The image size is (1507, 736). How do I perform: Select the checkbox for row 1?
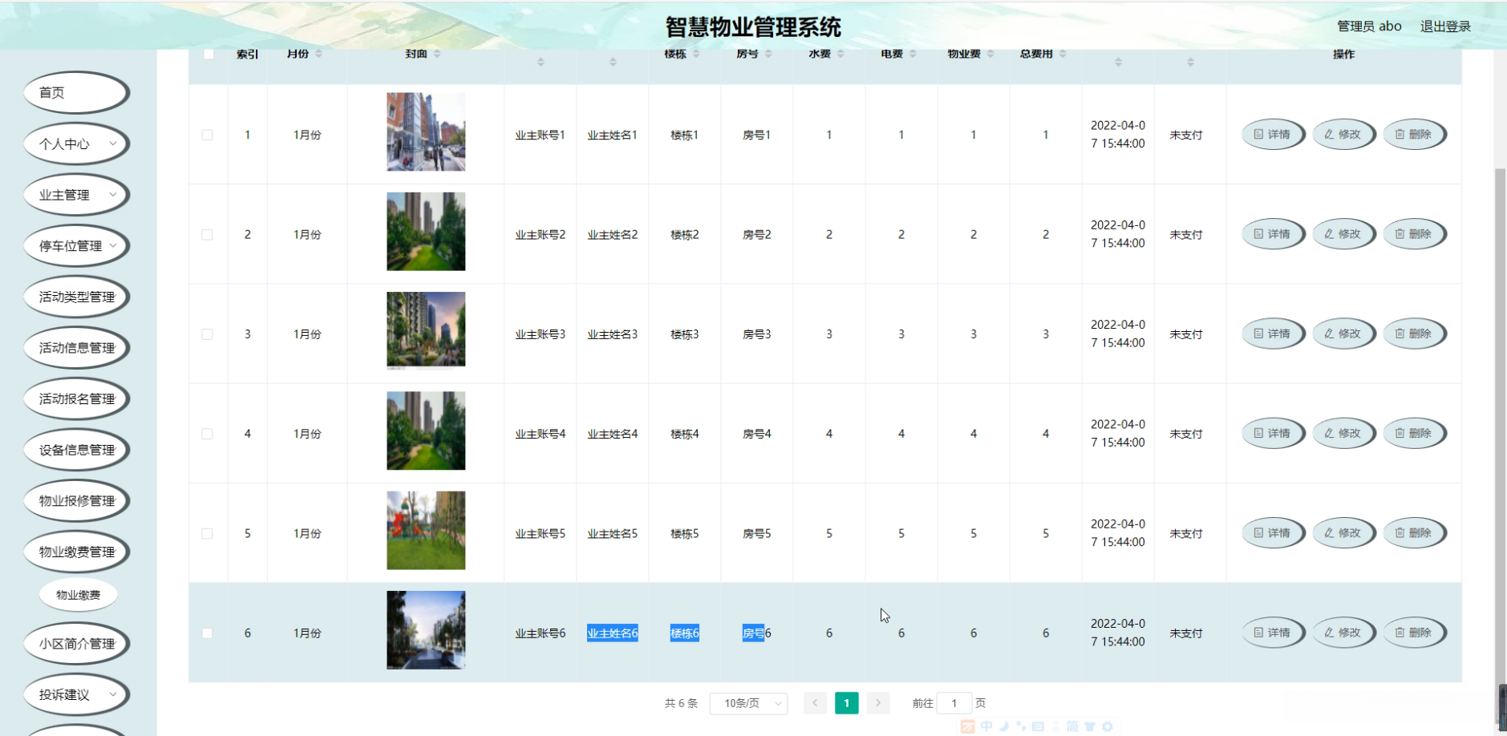coord(208,135)
